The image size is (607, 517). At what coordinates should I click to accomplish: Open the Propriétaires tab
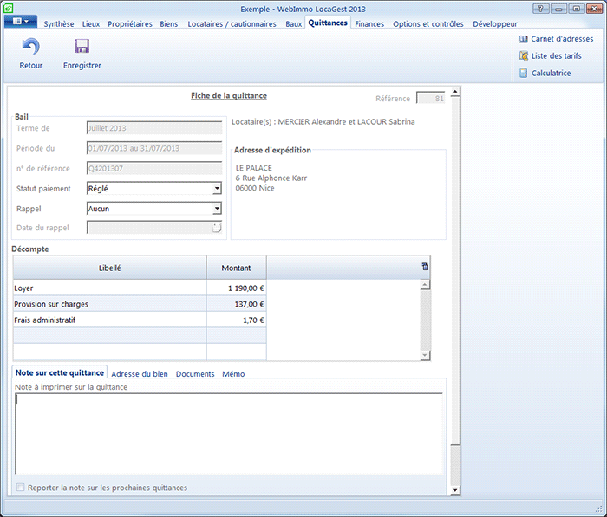point(130,24)
